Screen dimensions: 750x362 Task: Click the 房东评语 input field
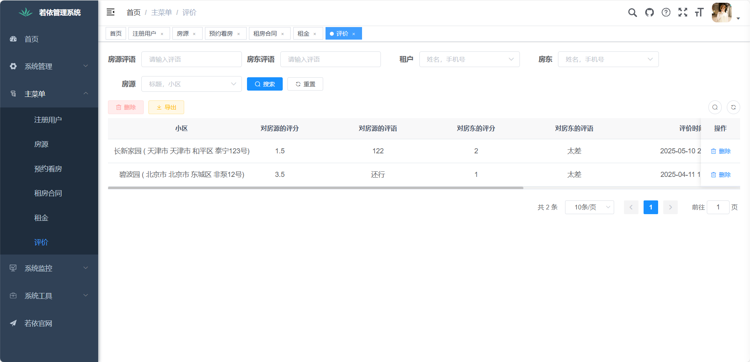[x=331, y=59]
